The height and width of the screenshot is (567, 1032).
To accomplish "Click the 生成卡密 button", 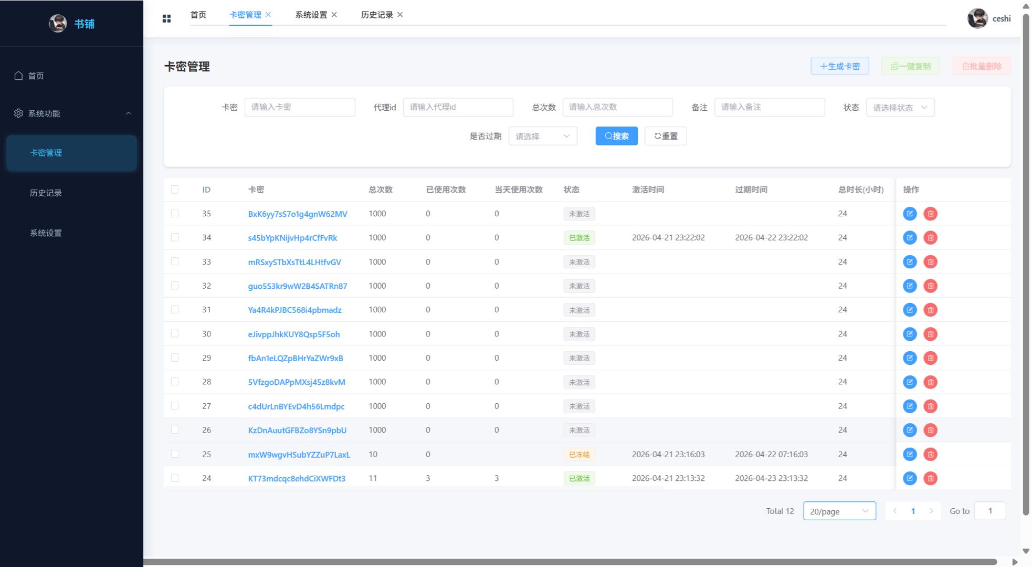I will (840, 66).
